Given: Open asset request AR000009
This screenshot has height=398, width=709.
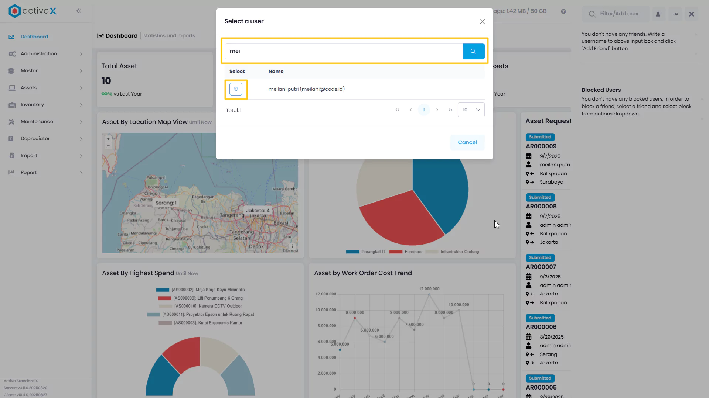Looking at the screenshot, I should [541, 146].
